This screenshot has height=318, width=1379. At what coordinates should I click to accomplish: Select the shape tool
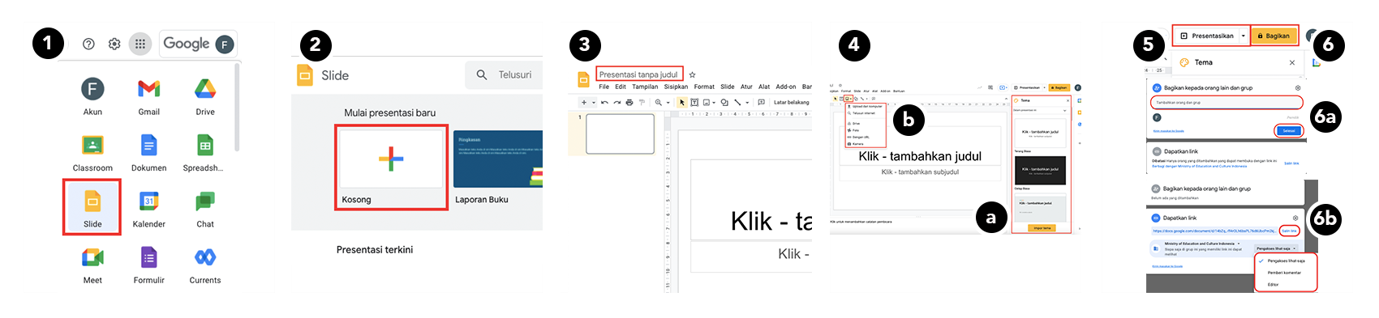tap(724, 103)
